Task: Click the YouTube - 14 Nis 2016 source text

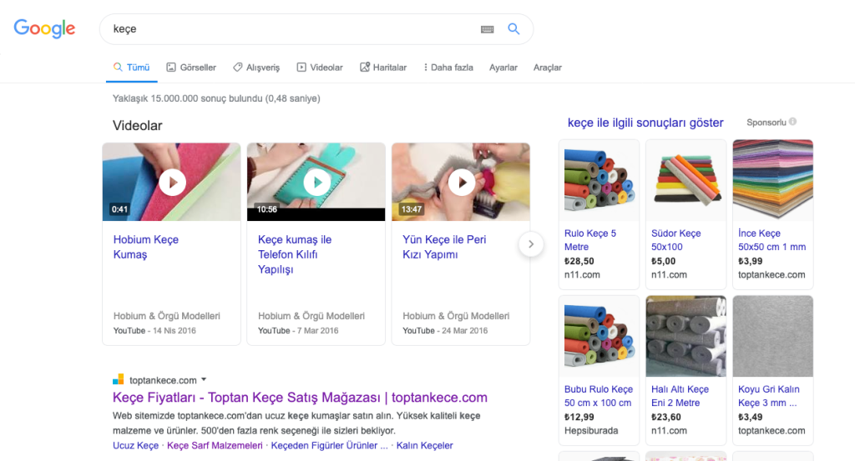Action: (154, 330)
